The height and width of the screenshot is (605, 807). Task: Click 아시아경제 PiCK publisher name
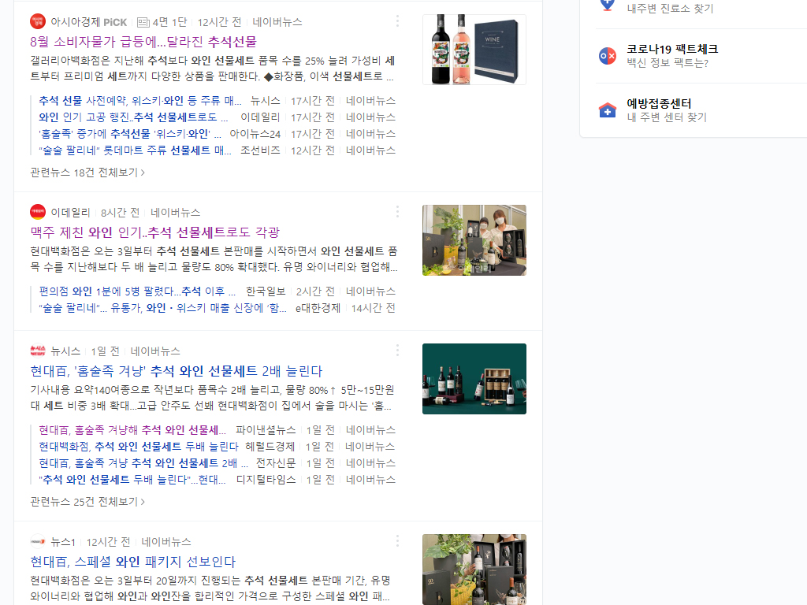[x=88, y=22]
